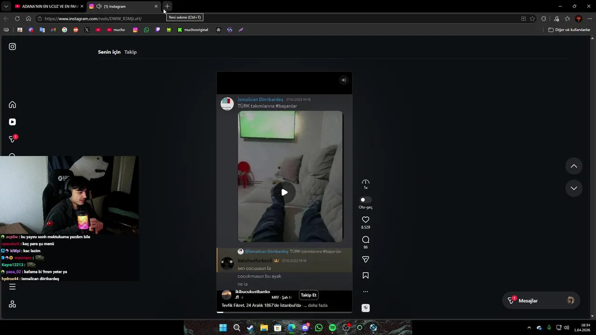Play the paused reel video

[x=284, y=192]
